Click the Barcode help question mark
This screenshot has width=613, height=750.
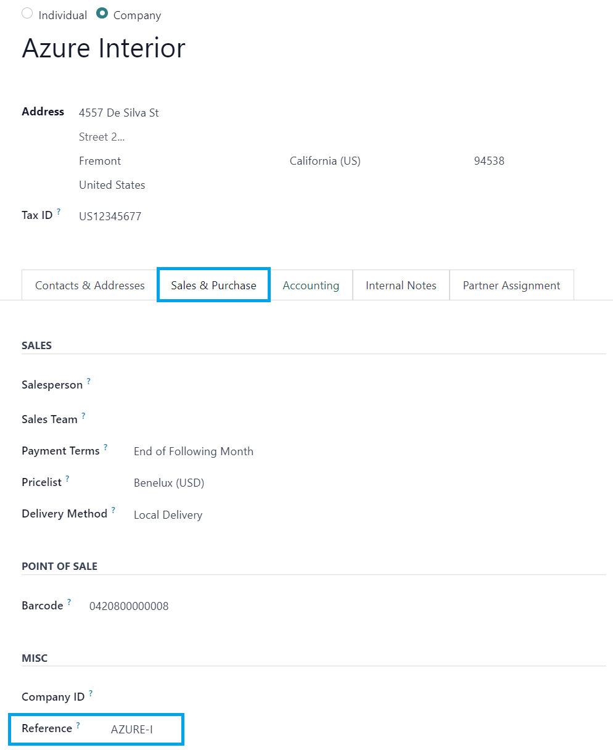pos(69,603)
